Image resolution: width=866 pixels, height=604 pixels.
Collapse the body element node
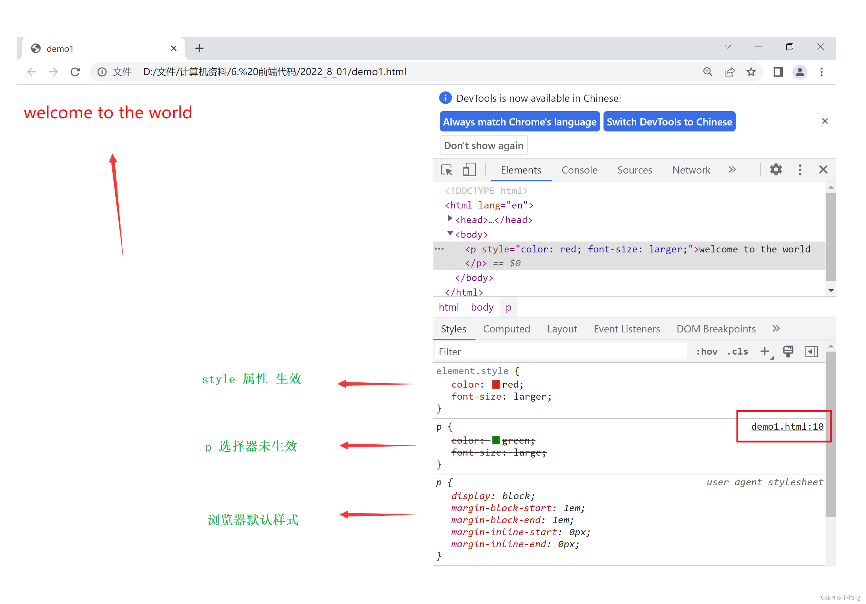click(x=450, y=234)
